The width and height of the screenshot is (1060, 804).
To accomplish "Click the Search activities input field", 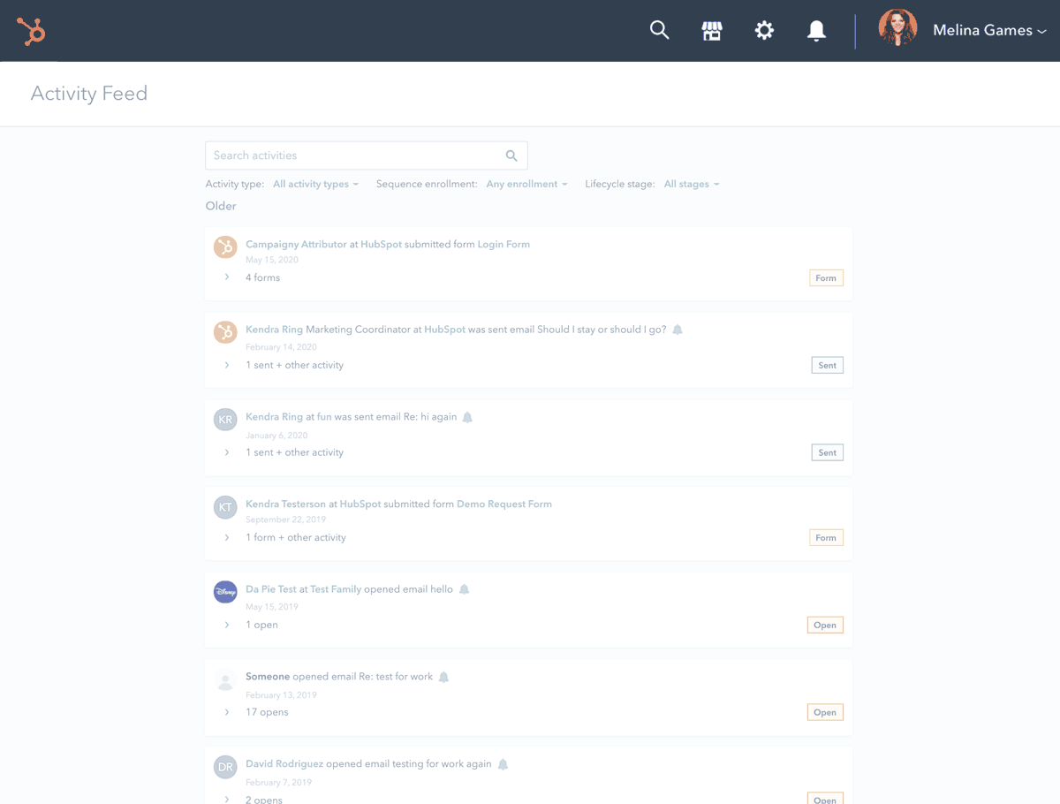I will (x=353, y=155).
